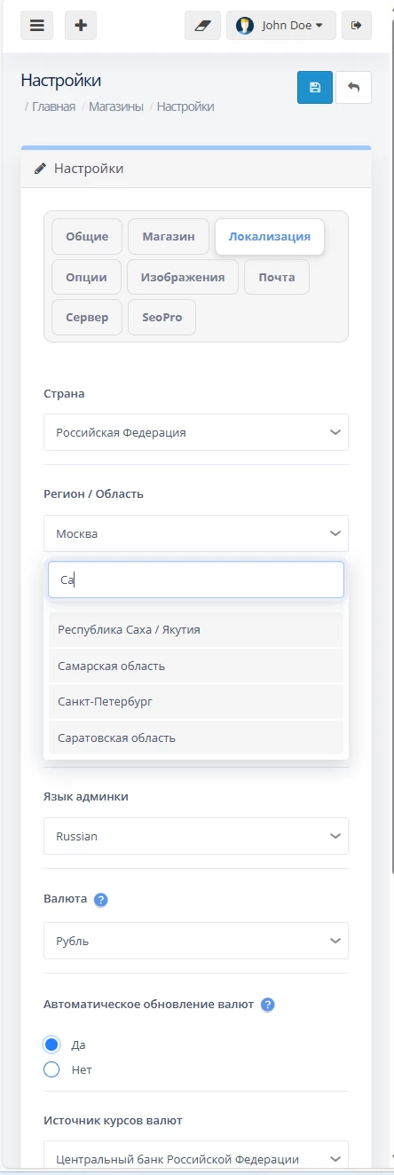
Task: Open the John Doe user dropdown
Action: pyautogui.click(x=281, y=26)
